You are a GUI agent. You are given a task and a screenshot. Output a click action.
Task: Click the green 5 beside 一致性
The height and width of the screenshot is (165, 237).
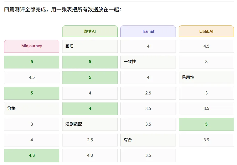point(90,62)
